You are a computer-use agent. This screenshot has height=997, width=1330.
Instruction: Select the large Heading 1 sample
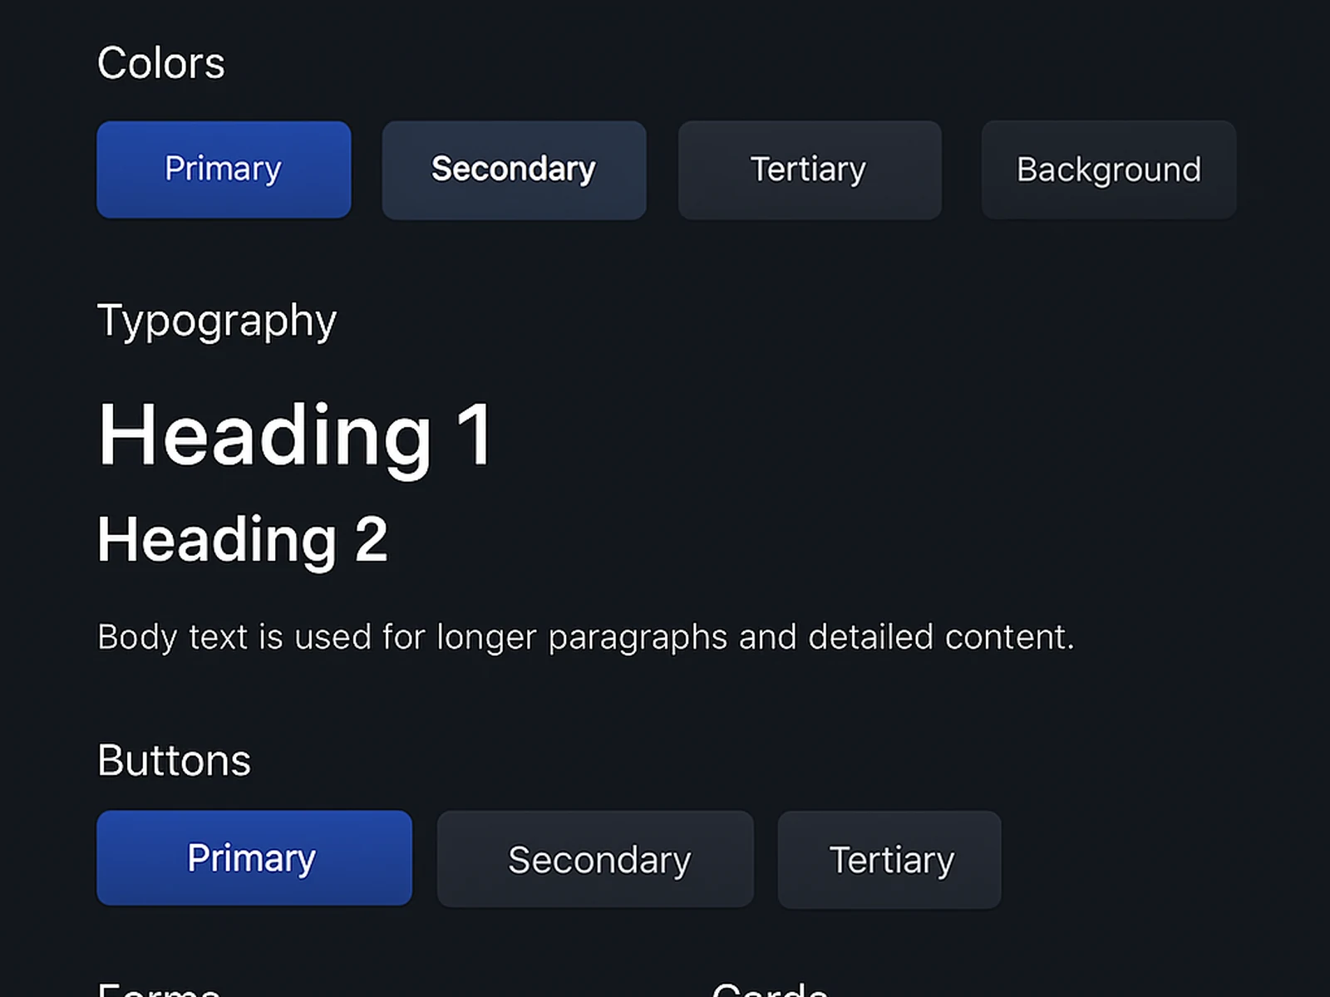tap(295, 435)
